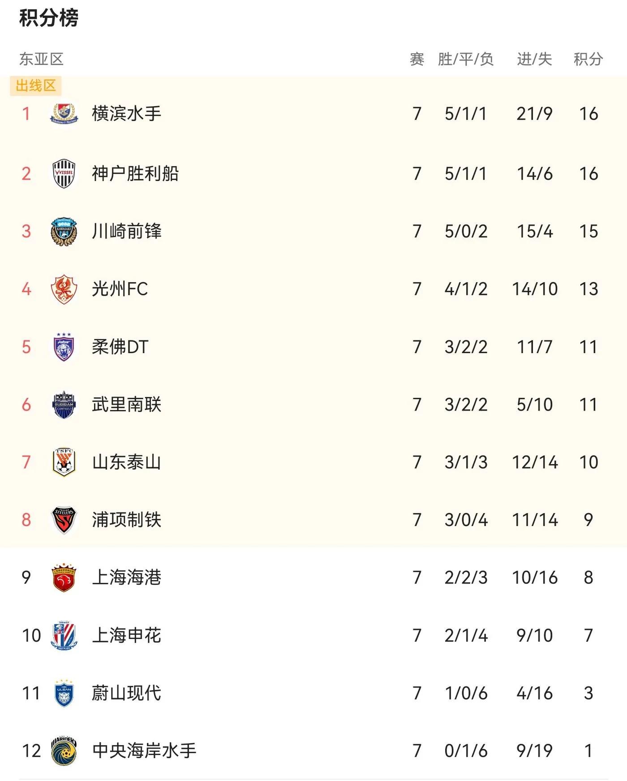Click the 积分 column header
This screenshot has width=627, height=781.
click(x=588, y=59)
